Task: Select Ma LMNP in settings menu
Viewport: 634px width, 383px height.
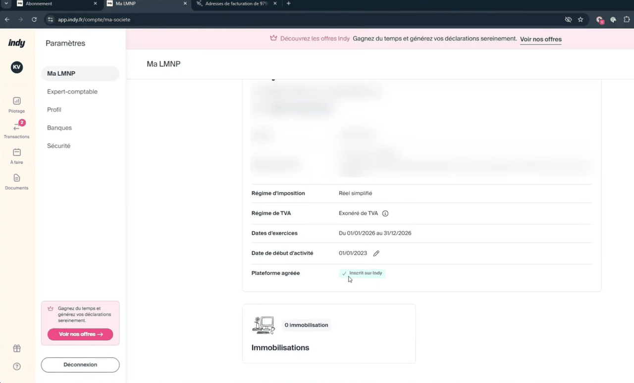Action: (80, 74)
